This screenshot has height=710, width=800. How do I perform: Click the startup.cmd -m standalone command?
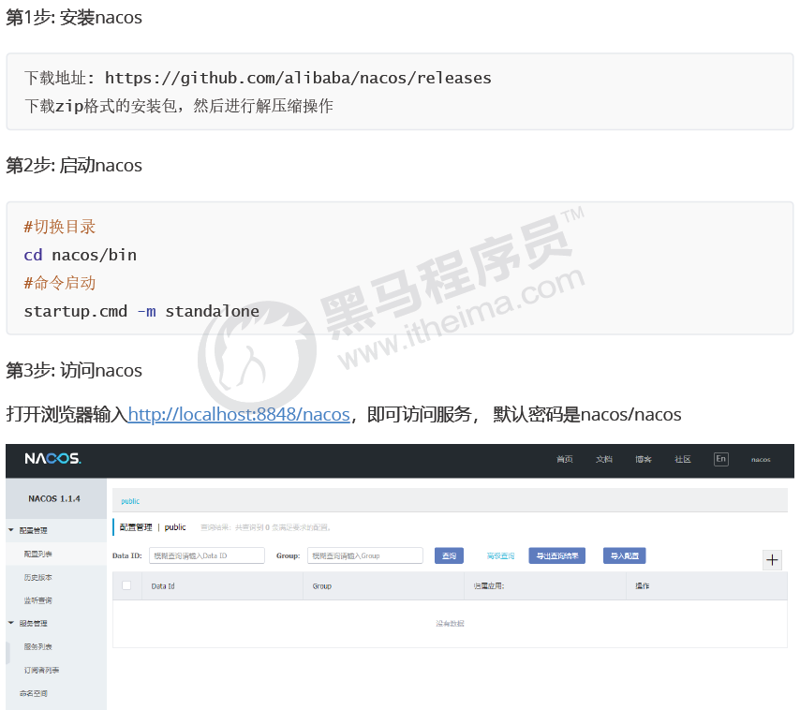(141, 311)
